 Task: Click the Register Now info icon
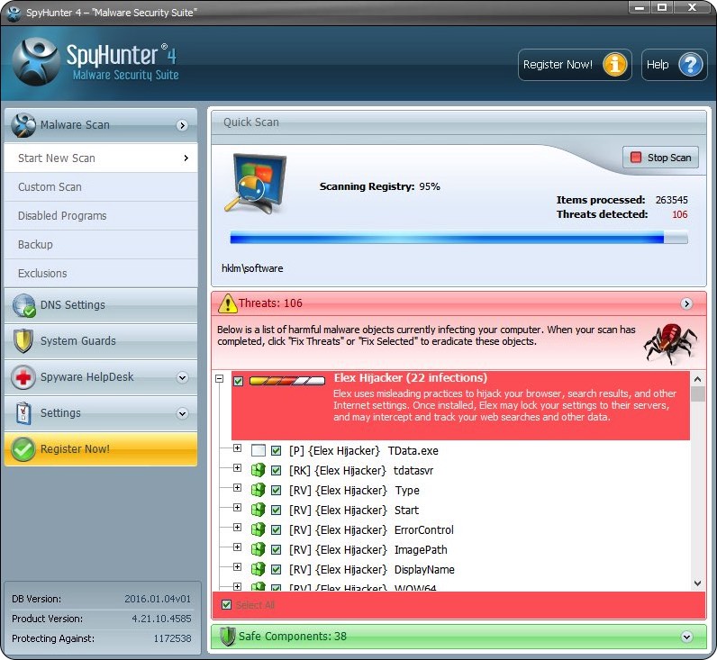[x=615, y=65]
